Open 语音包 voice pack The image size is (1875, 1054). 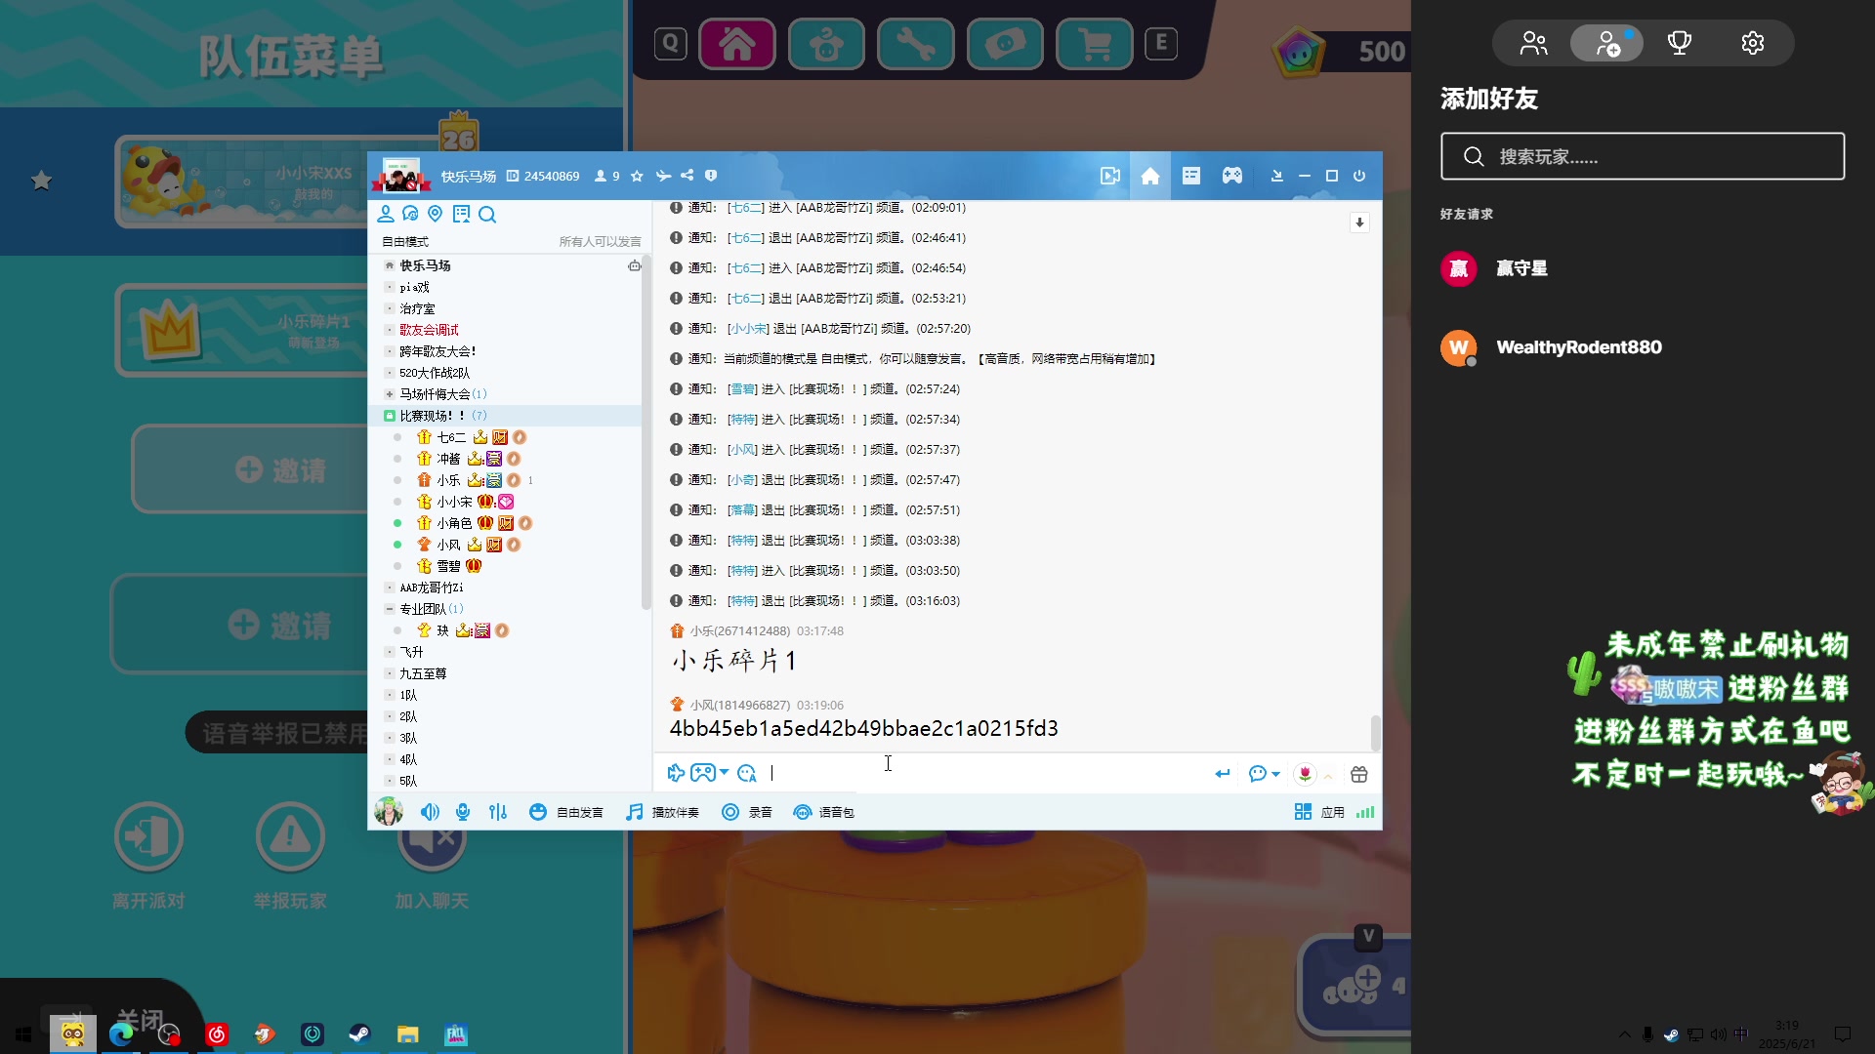tap(824, 812)
